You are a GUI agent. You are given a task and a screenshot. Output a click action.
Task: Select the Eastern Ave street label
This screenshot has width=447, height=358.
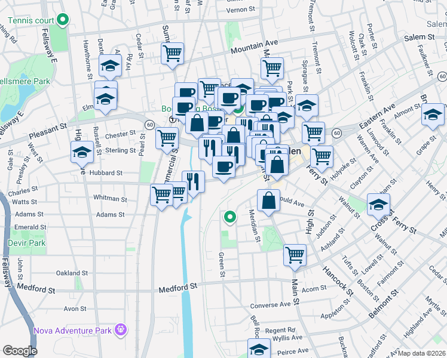[x=377, y=116]
